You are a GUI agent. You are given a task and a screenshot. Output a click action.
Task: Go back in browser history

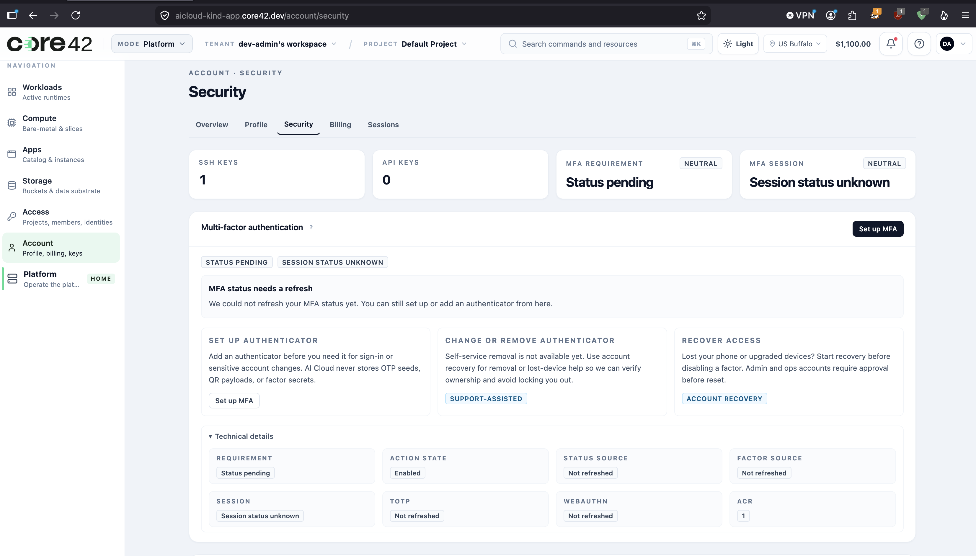(33, 16)
